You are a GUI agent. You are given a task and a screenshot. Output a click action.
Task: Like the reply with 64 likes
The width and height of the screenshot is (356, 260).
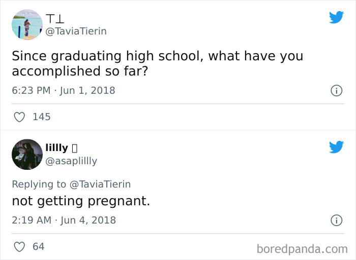click(x=19, y=247)
